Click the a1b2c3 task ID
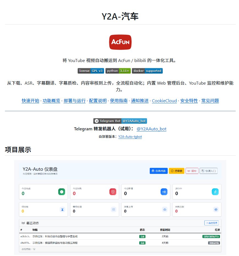 (x=25, y=236)
